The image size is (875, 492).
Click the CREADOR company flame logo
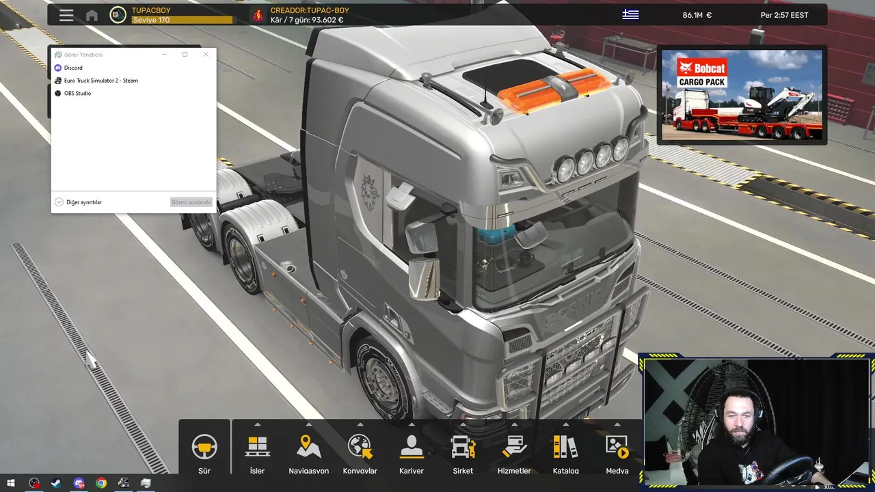258,15
